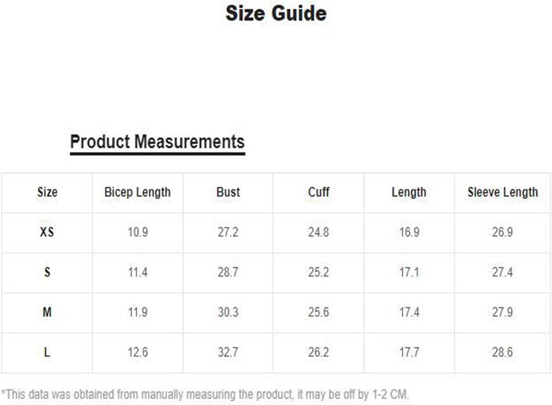Viewport: 552px width, 405px height.
Task: Select M cuff value 25.6
Action: [x=318, y=312]
